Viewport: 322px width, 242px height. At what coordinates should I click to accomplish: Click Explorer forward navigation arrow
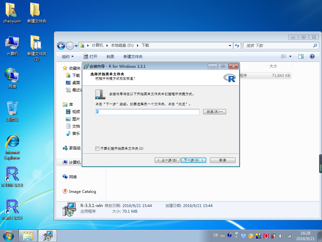point(70,46)
